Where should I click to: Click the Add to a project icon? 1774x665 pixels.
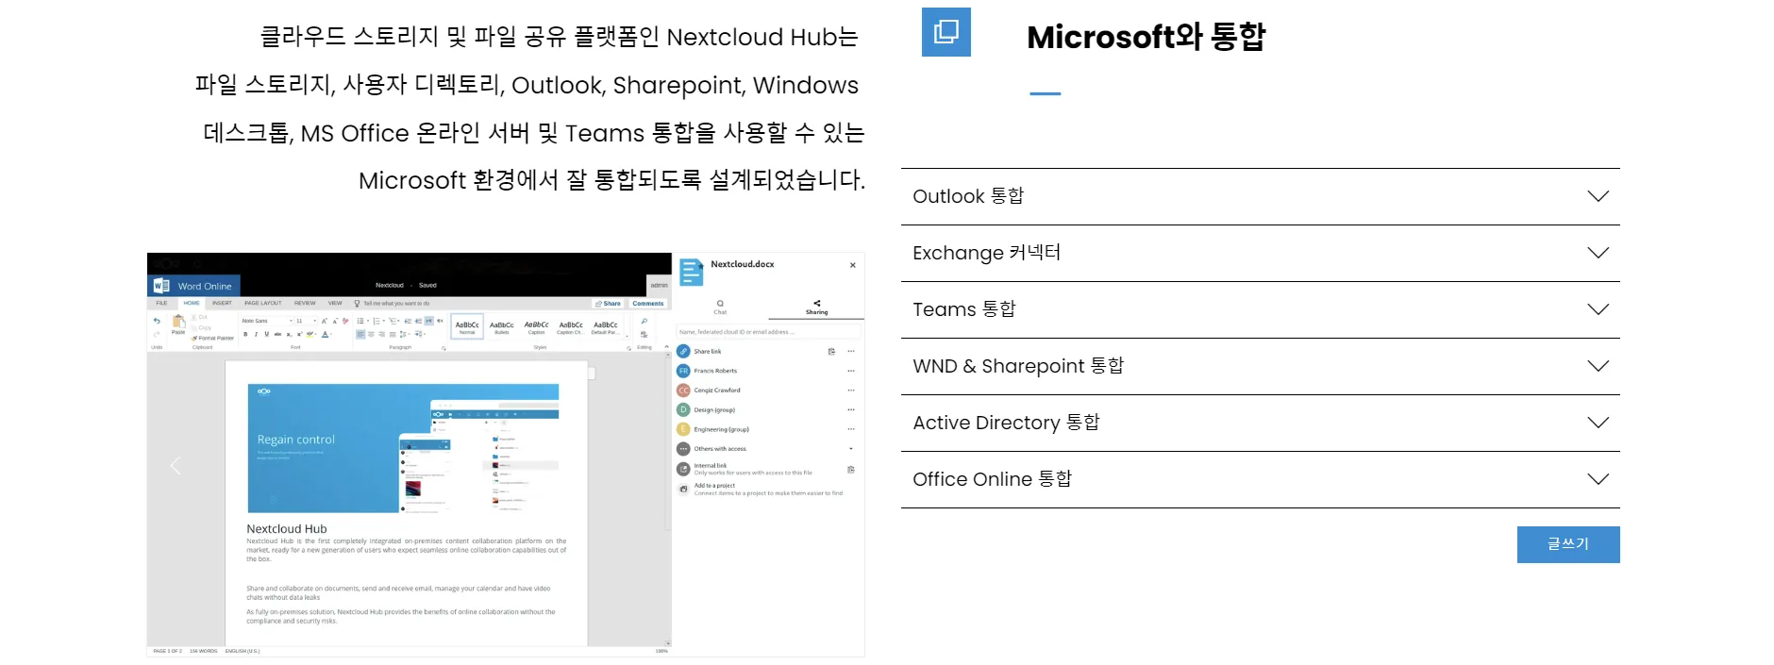click(x=683, y=490)
